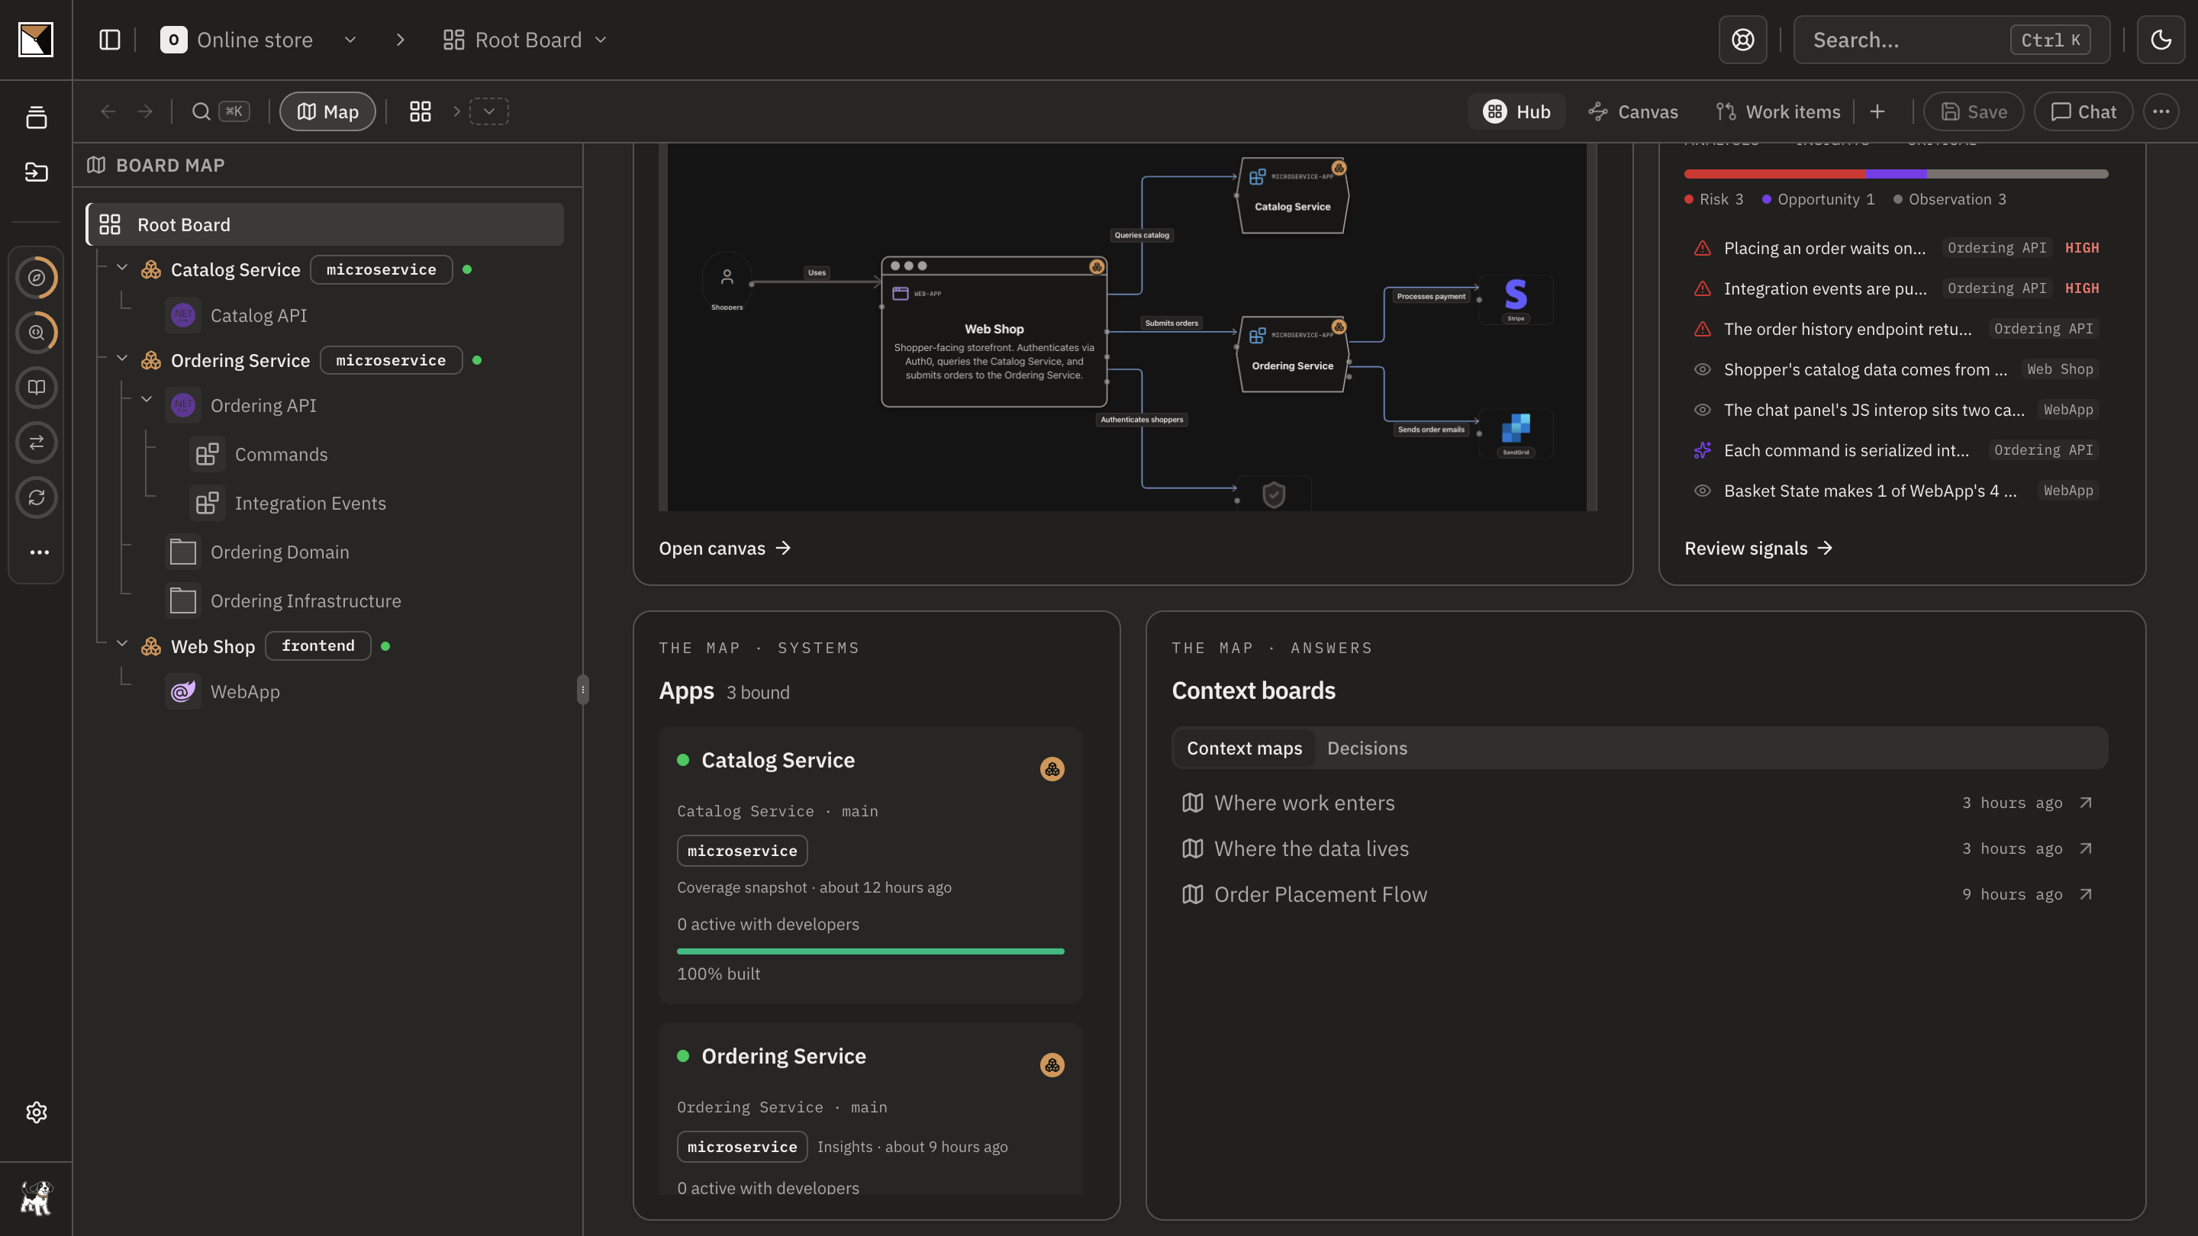2198x1236 pixels.
Task: Open the compass explore icon in left rail
Action: click(36, 277)
